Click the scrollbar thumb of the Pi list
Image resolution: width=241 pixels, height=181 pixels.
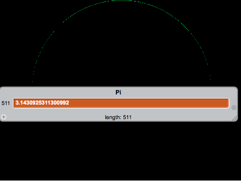234,108
